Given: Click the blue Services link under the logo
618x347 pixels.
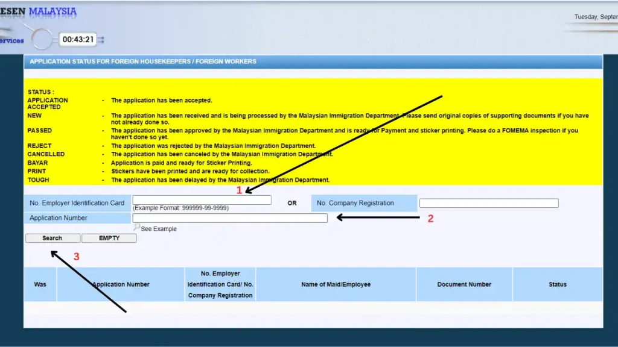Looking at the screenshot, I should point(12,41).
